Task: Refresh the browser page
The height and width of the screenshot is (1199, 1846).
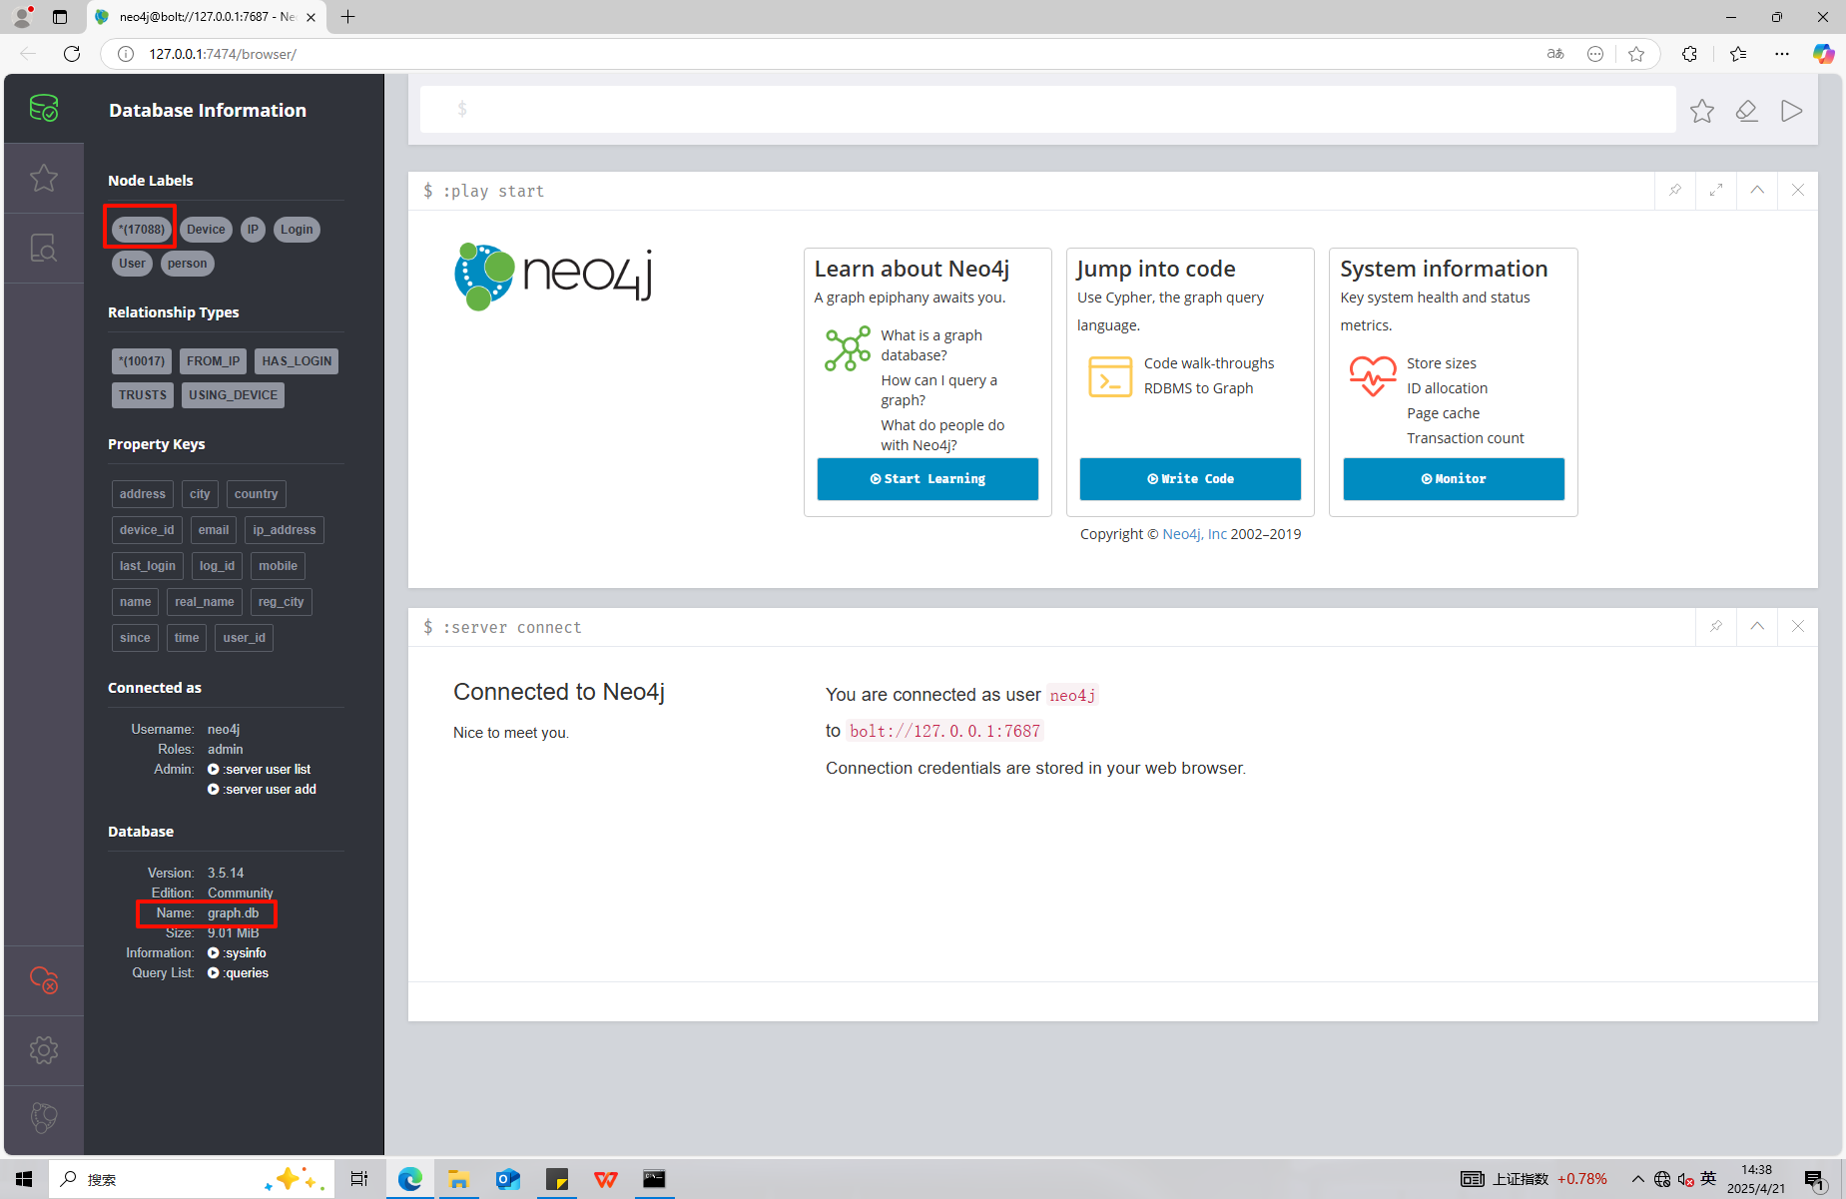Action: (x=72, y=54)
